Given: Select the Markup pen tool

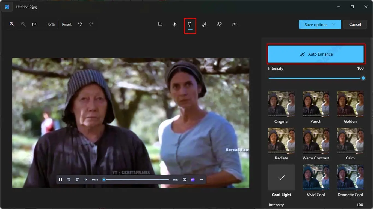Looking at the screenshot, I should (x=204, y=24).
